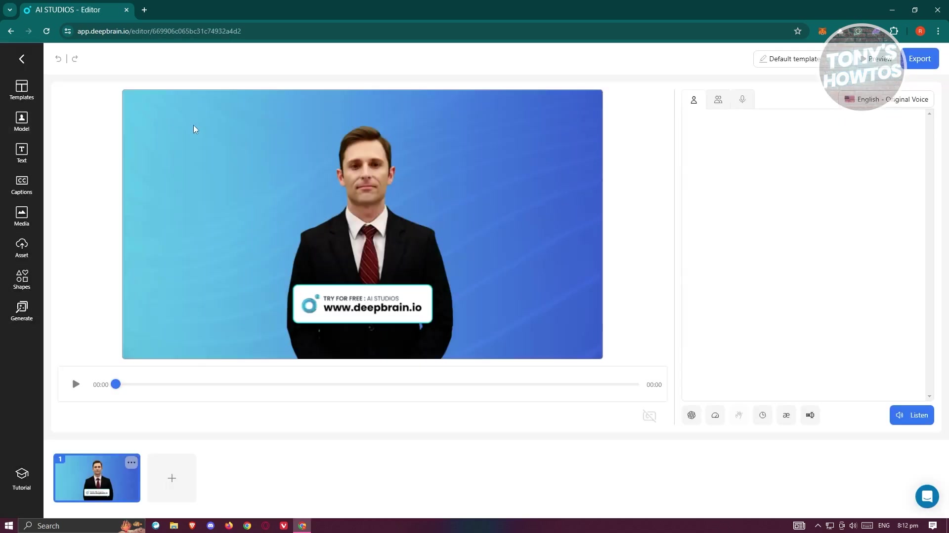
Task: Open the pronunciation (æ) tool
Action: tap(786, 415)
